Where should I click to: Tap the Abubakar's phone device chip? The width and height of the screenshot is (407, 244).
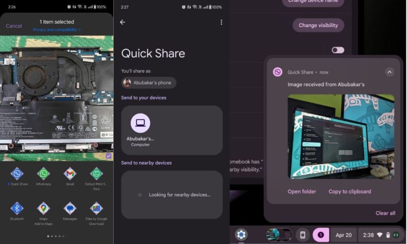tap(149, 83)
